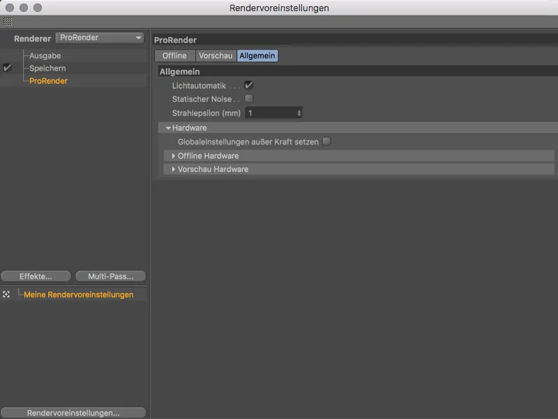This screenshot has width=558, height=419.
Task: Expand the Vorschau Hardware section
Action: (172, 169)
